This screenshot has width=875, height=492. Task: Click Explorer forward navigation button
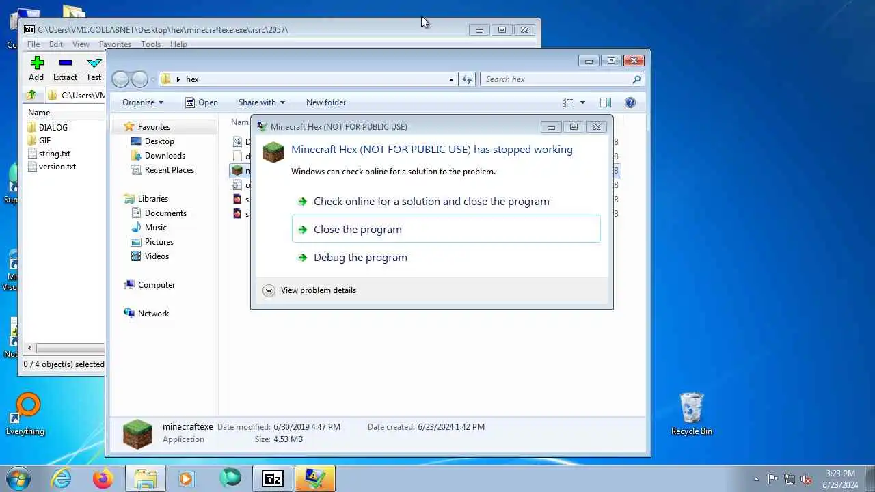point(139,79)
